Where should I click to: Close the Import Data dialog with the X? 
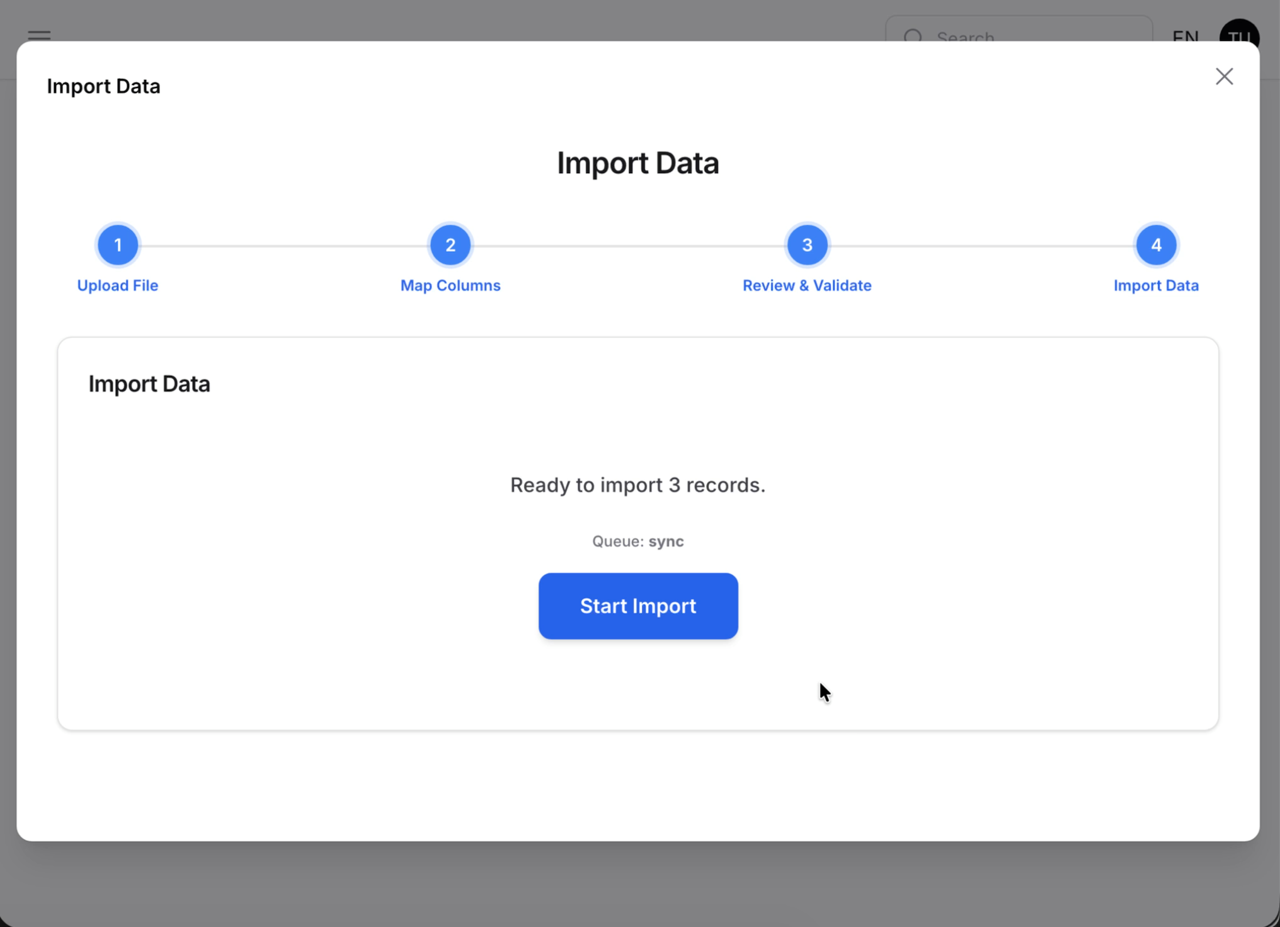click(1224, 76)
